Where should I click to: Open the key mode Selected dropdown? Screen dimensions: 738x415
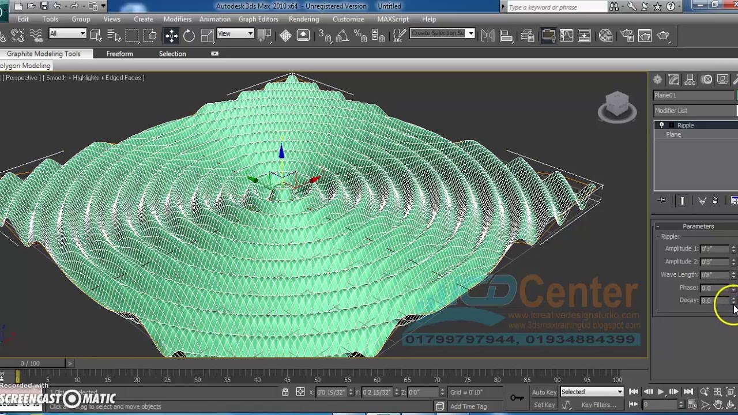pyautogui.click(x=592, y=392)
